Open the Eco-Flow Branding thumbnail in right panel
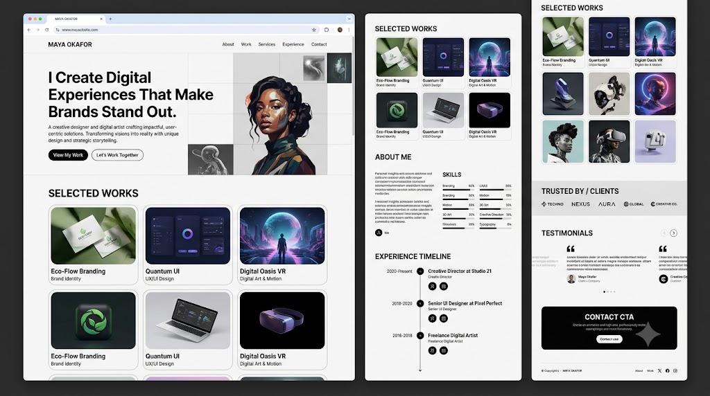The width and height of the screenshot is (710, 396). pos(563,37)
